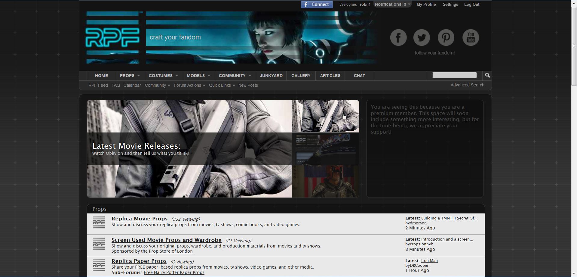Open Free Harry Potter Paper Props sub-forum
The width and height of the screenshot is (577, 277).
(174, 272)
